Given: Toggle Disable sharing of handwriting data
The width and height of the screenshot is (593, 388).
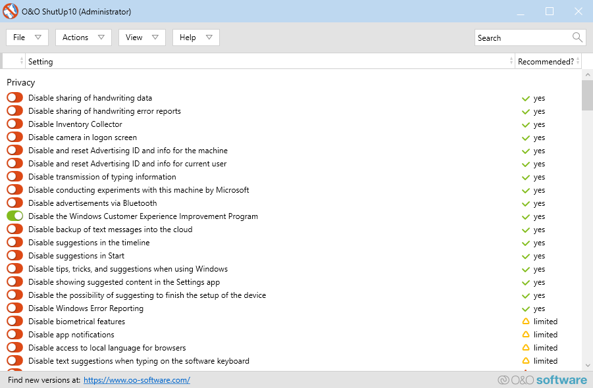Looking at the screenshot, I should click(x=14, y=98).
